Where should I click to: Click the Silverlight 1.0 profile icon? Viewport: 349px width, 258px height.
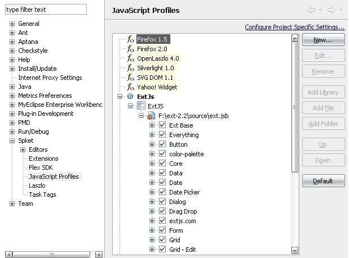point(131,68)
